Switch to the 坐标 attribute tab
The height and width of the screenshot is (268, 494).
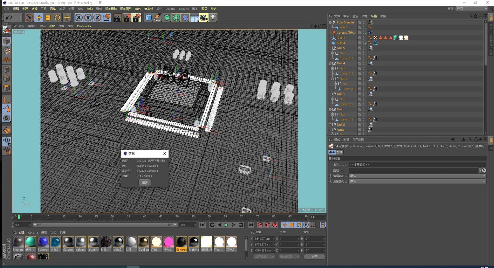click(x=340, y=152)
